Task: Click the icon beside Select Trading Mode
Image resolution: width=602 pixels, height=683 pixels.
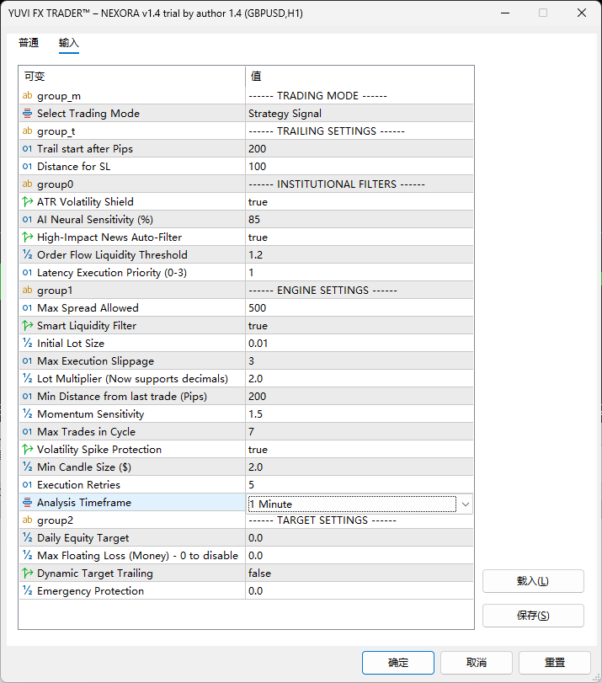Action: 27,114
